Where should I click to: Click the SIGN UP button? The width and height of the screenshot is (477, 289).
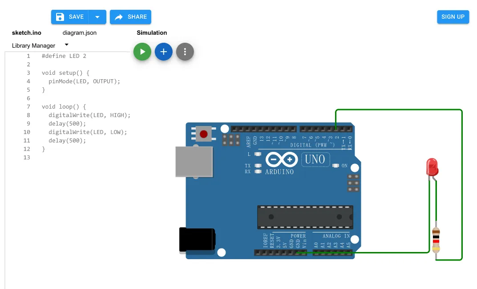pos(453,17)
